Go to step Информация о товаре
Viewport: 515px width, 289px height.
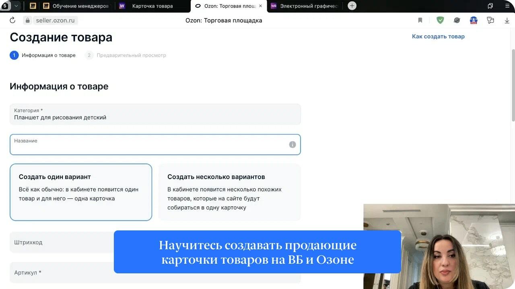coord(43,55)
